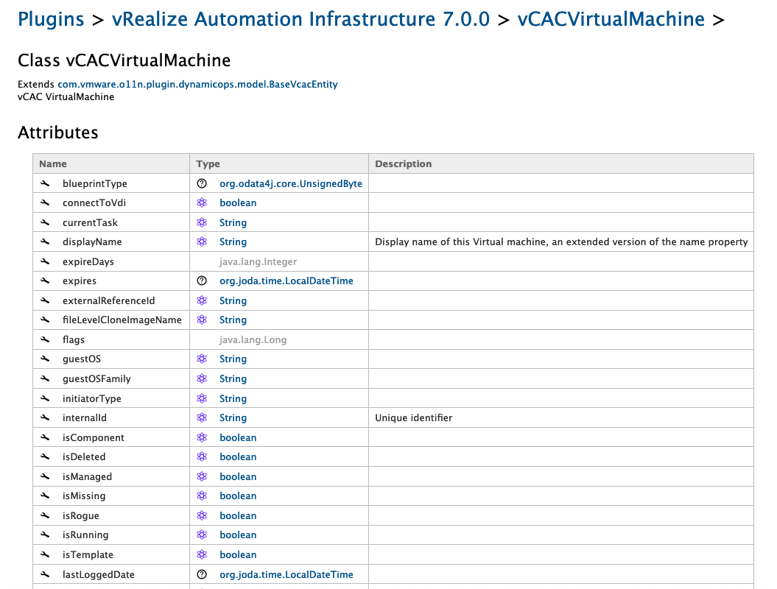Image resolution: width=777 pixels, height=589 pixels.
Task: Click the wrench icon beside guestOS
Action: [45, 359]
